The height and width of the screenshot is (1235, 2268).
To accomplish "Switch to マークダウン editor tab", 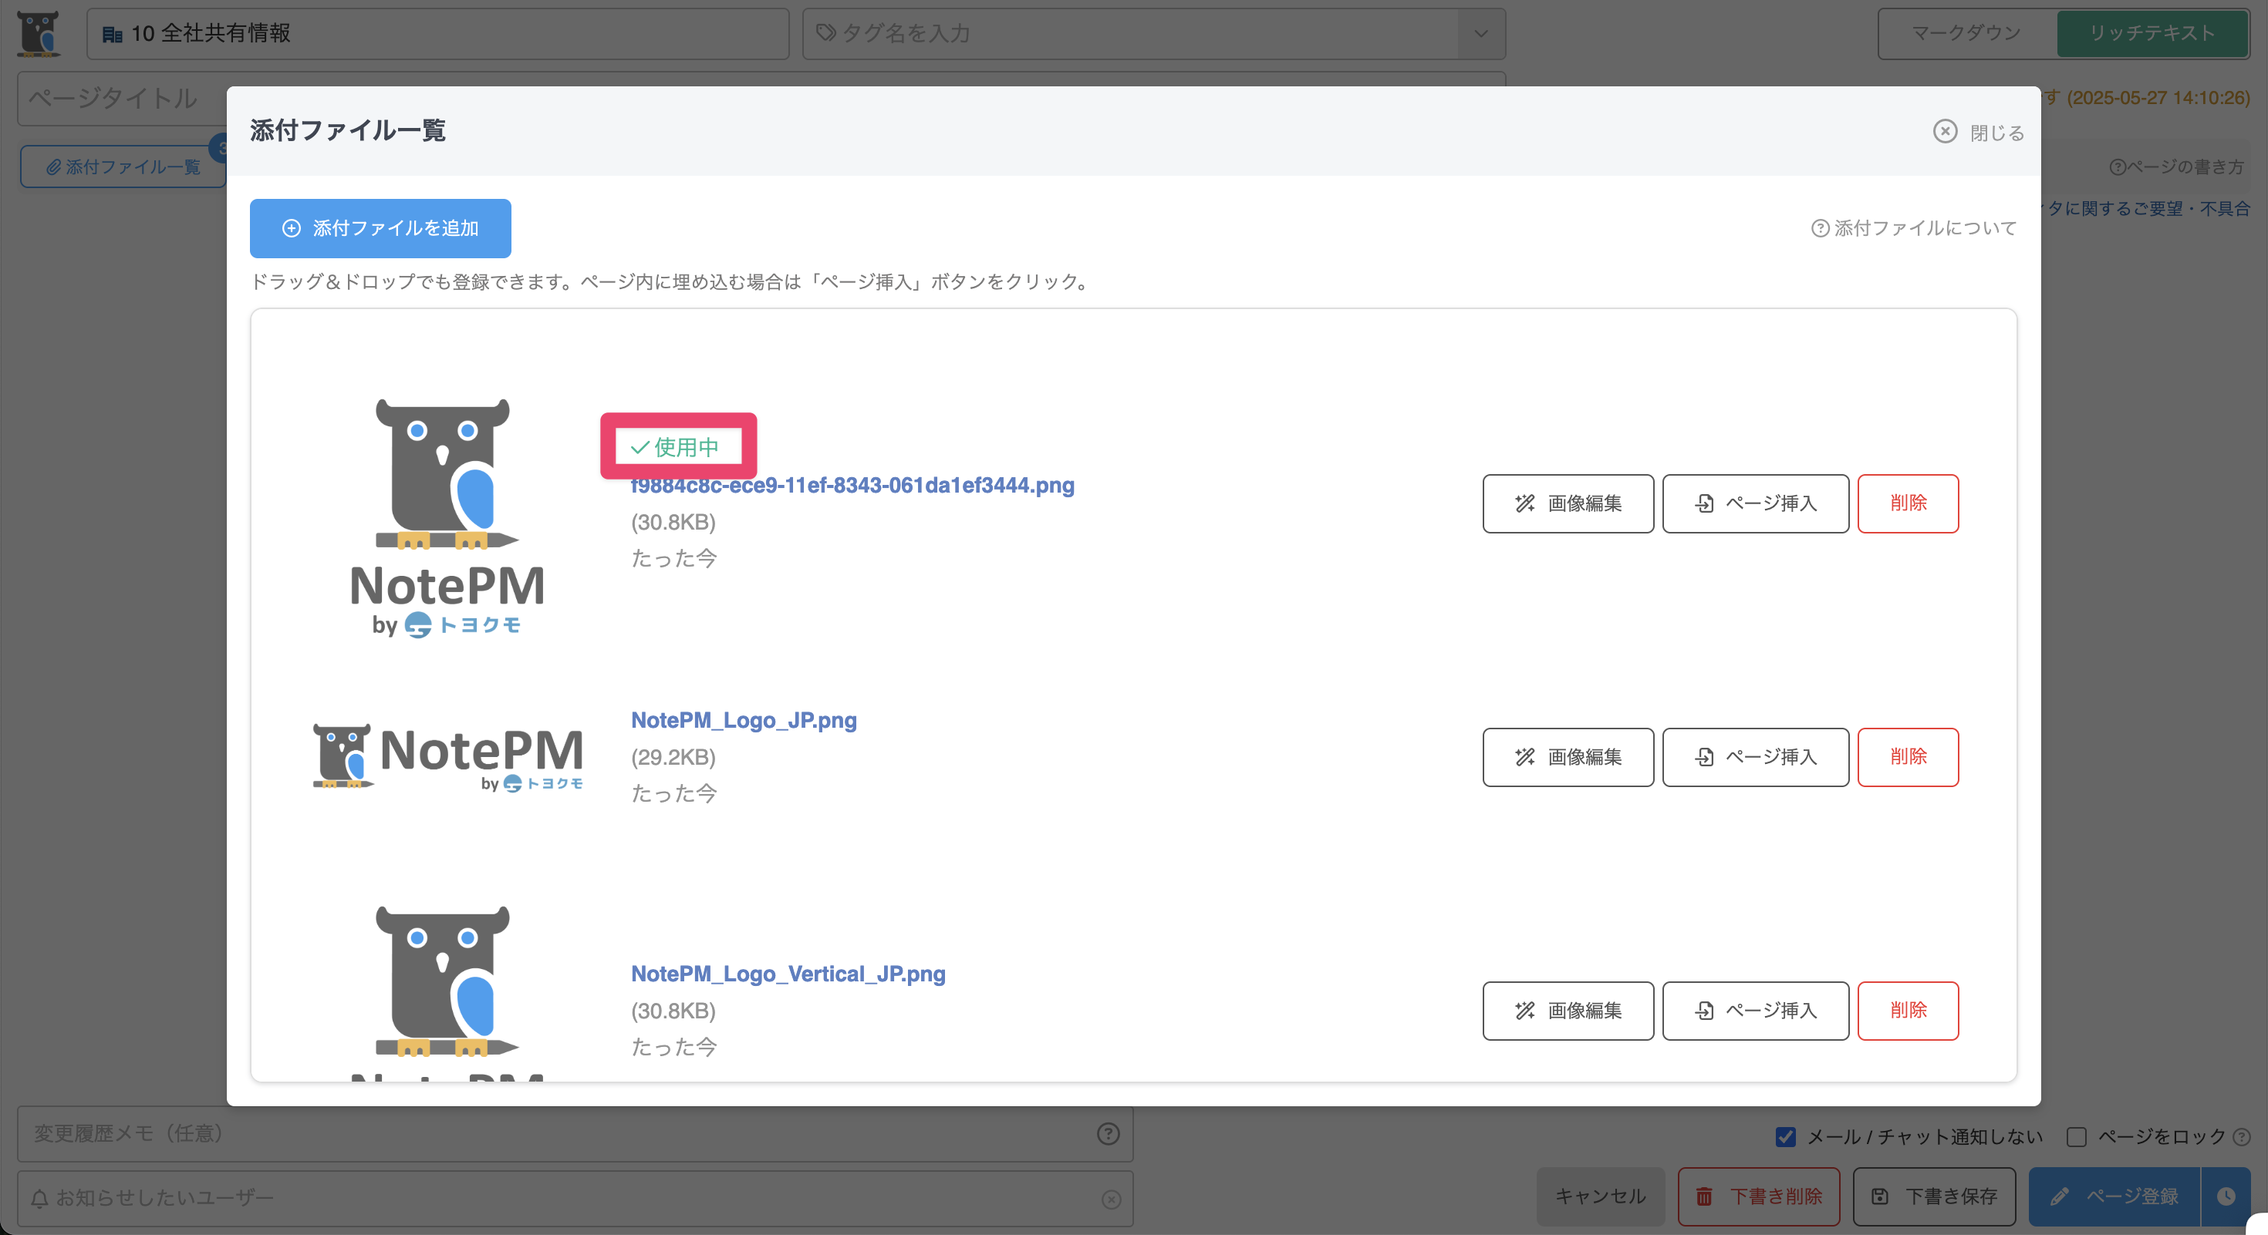I will (x=1966, y=33).
